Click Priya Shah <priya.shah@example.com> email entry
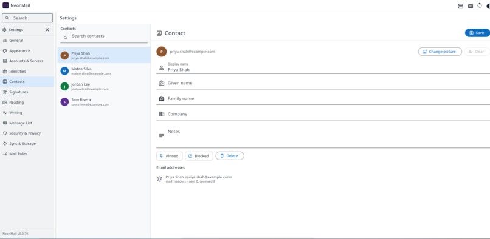490x239 pixels. click(x=199, y=177)
